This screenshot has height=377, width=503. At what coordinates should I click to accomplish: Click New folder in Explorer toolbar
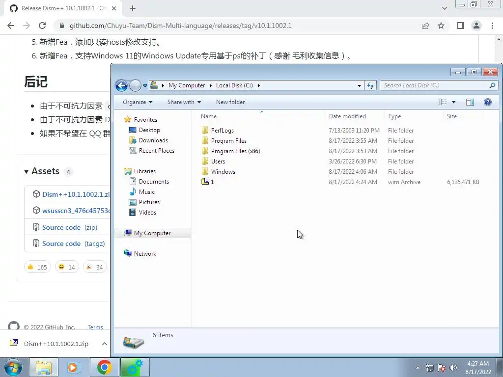[x=230, y=102]
